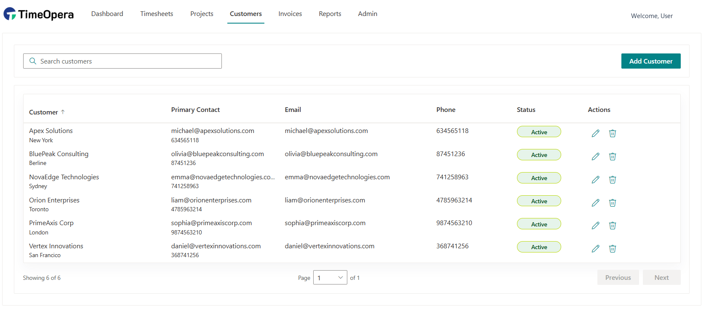
Task: Delete the NovaEdge Technologies customer
Action: coord(613,180)
